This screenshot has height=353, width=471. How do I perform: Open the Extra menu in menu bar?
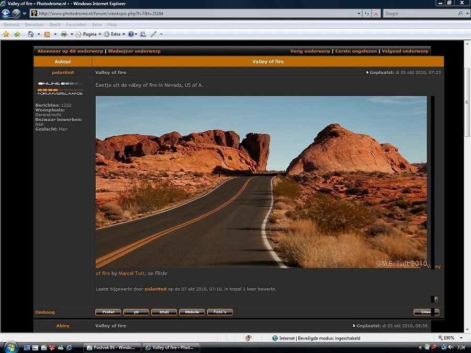click(x=97, y=25)
